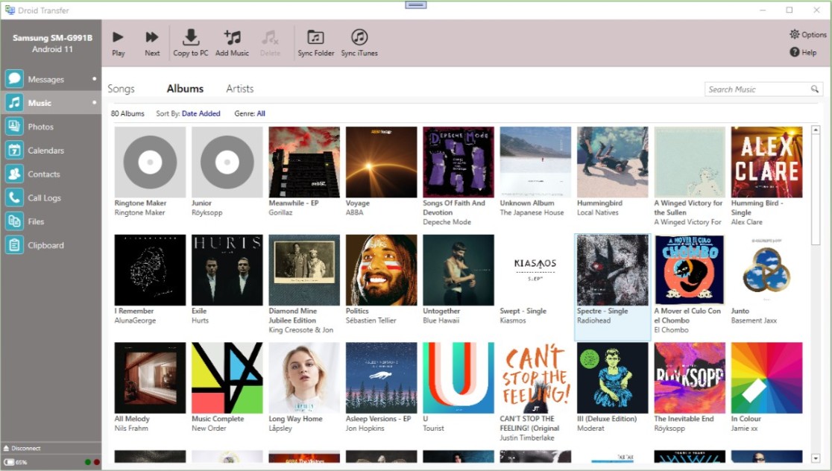The width and height of the screenshot is (832, 471).
Task: Select A Mover el Culo Con el Chombo cover
Action: click(690, 270)
